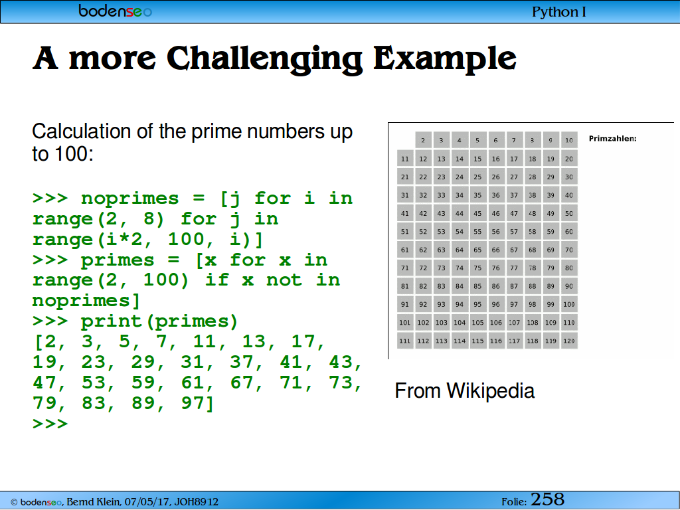The width and height of the screenshot is (680, 510).
Task: Click grid cell number 10
Action: coord(569,140)
